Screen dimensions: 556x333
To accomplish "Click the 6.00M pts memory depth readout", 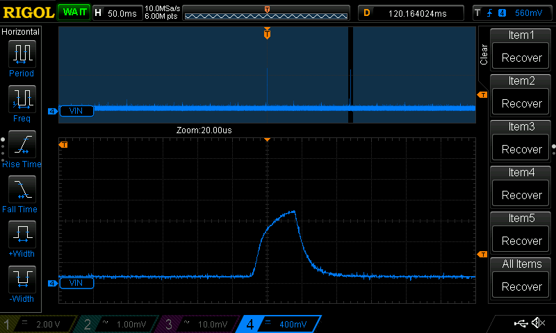I will pos(161,16).
